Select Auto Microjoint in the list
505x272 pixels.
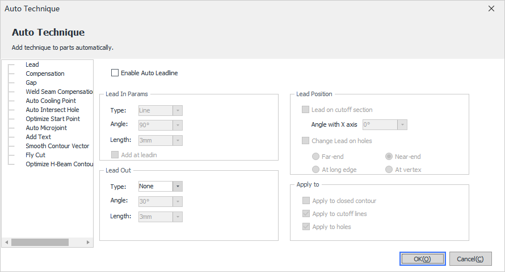(x=47, y=127)
